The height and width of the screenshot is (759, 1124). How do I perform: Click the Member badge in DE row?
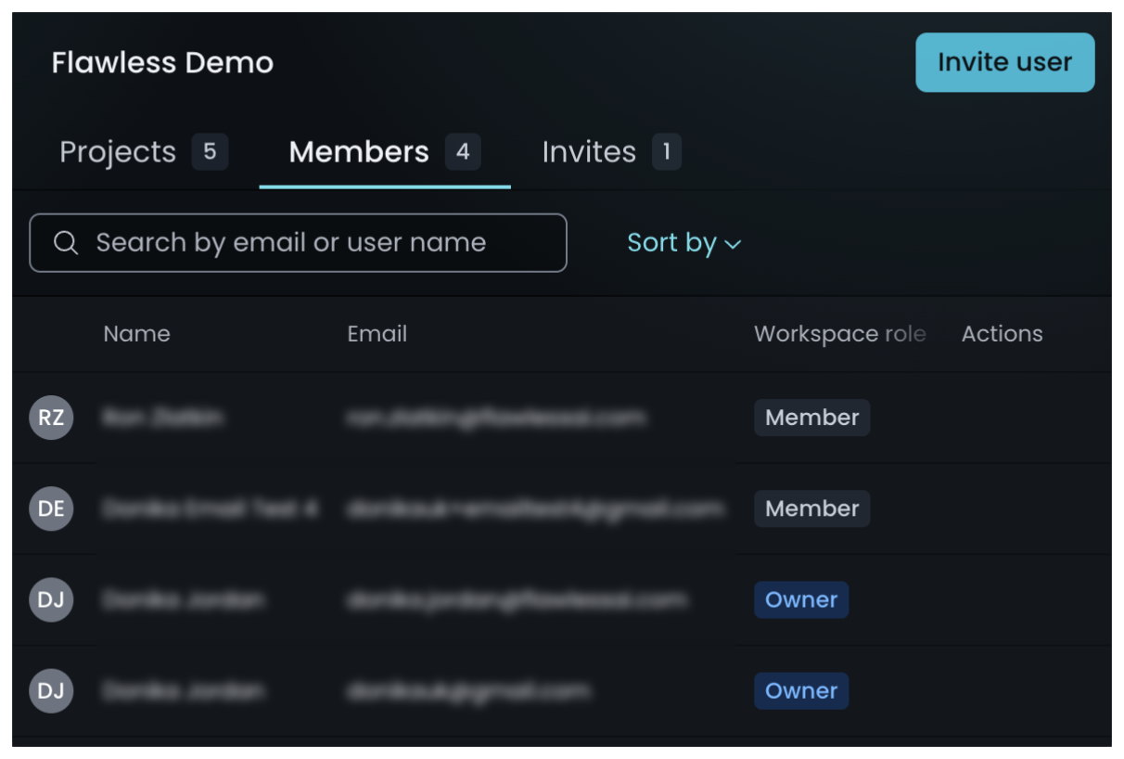click(811, 508)
